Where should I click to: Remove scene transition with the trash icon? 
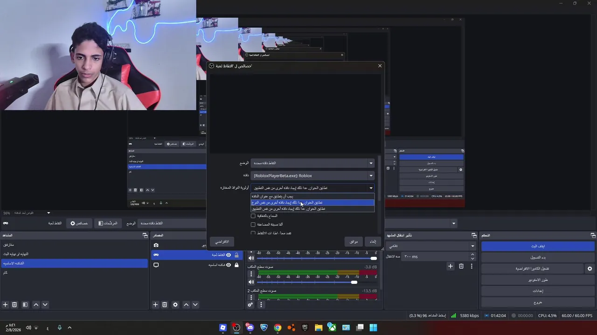pyautogui.click(x=461, y=266)
